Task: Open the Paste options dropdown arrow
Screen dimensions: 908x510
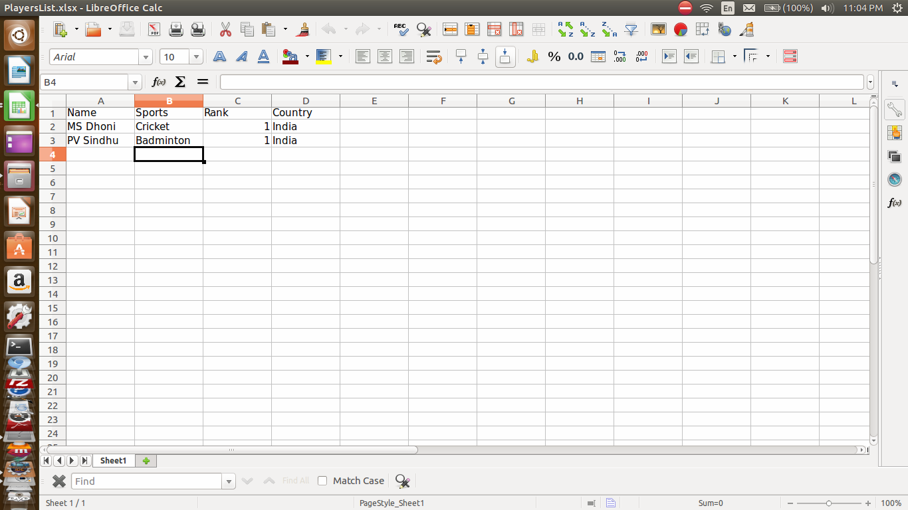Action: pos(285,29)
